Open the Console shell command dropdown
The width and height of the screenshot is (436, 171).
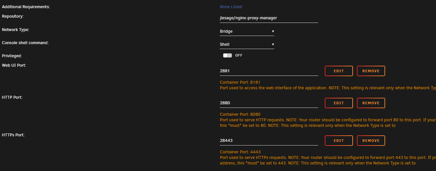pyautogui.click(x=247, y=44)
